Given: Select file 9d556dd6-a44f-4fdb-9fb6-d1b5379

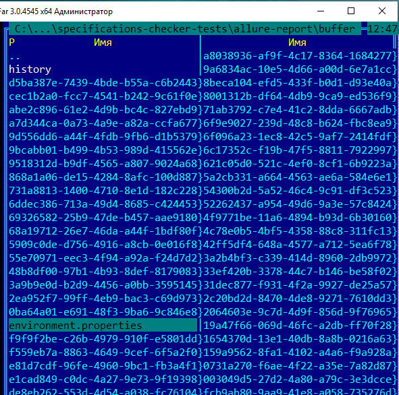Looking at the screenshot, I should pos(103,137).
